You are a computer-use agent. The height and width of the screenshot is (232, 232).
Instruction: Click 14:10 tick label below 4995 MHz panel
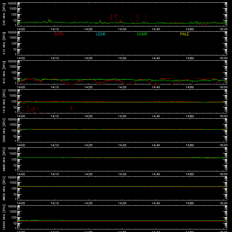point(55,174)
